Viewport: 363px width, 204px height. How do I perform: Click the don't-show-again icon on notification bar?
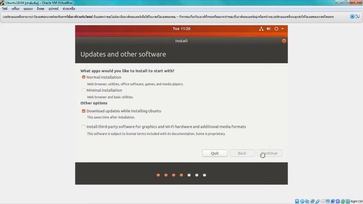click(358, 16)
